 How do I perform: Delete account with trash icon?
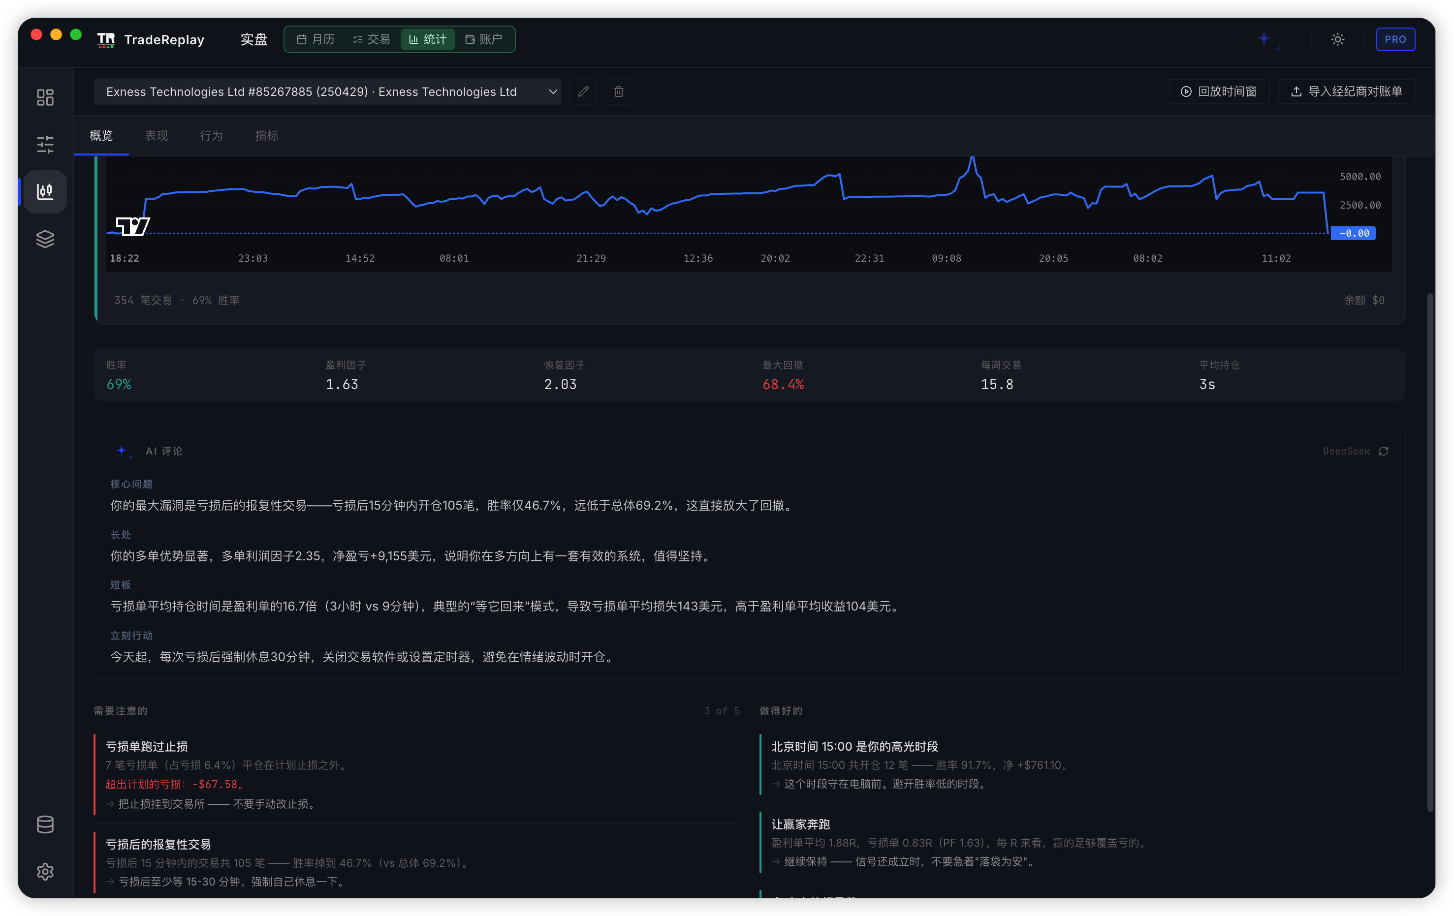tap(618, 92)
